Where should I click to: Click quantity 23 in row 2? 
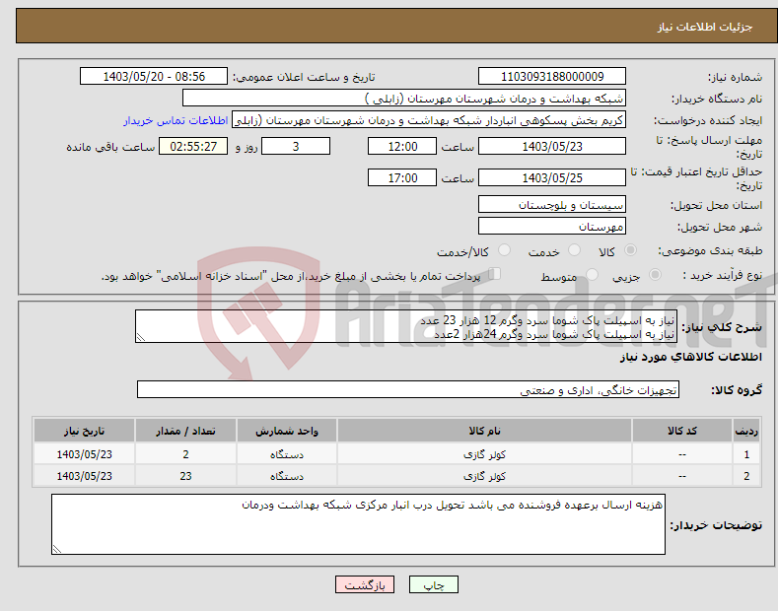(185, 476)
